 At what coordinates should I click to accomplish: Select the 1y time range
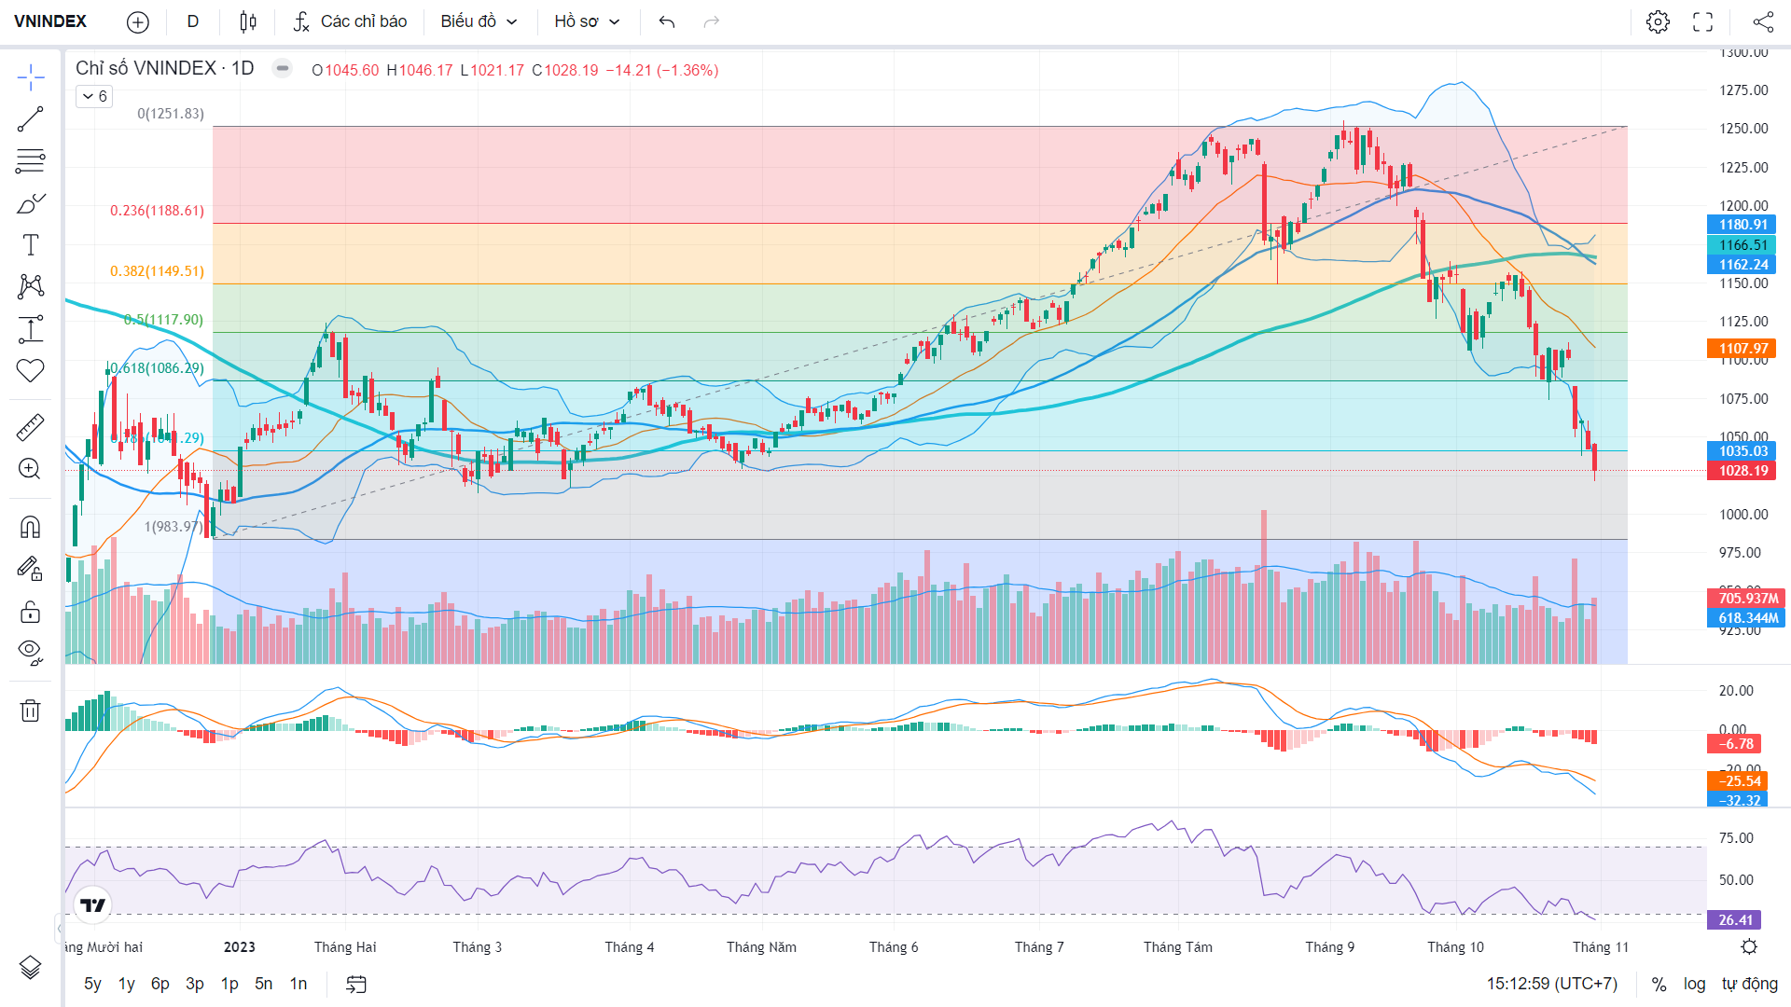(127, 984)
